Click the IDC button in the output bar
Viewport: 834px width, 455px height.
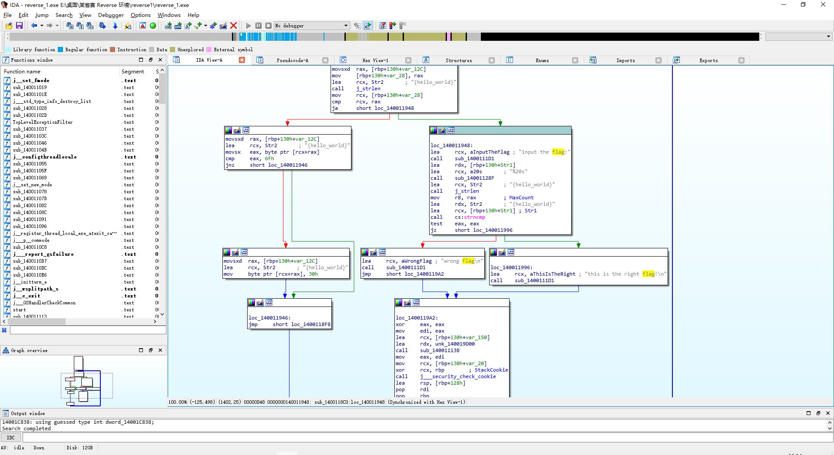point(11,438)
